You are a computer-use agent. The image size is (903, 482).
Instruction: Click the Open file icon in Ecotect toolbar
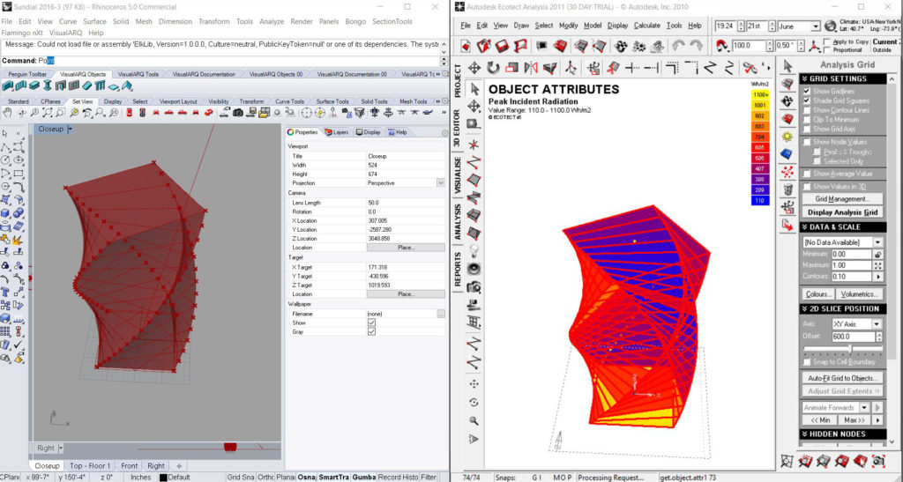484,46
